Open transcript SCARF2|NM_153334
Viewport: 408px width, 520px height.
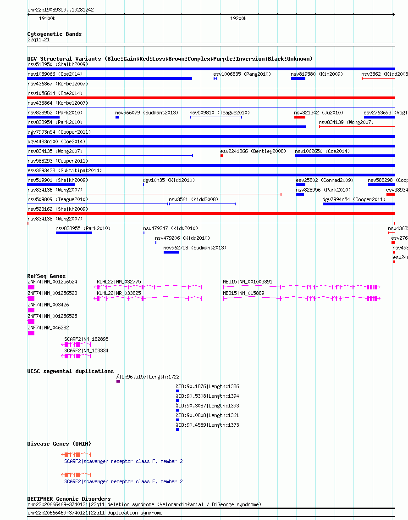click(x=86, y=350)
